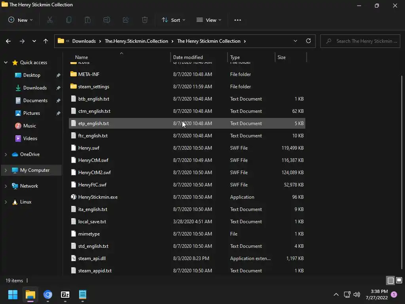
Task: Click the Search The Henry Stickmin field
Action: (360, 41)
